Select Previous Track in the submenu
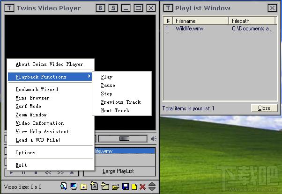The image size is (282, 194). tap(121, 102)
